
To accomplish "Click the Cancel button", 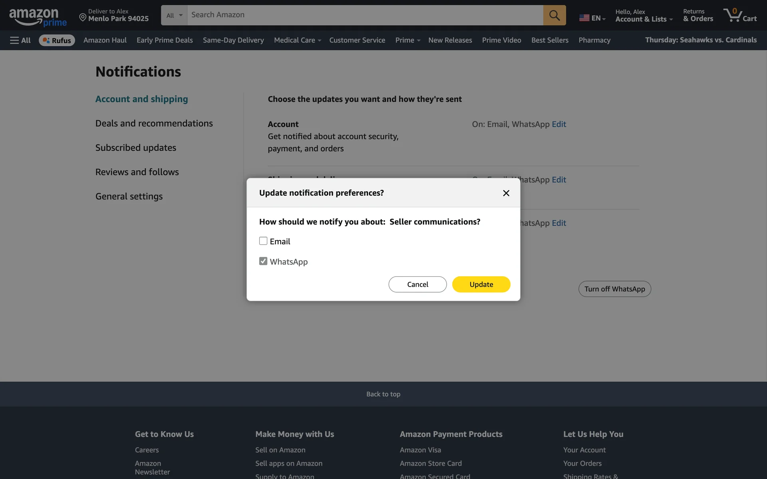I will coord(417,284).
